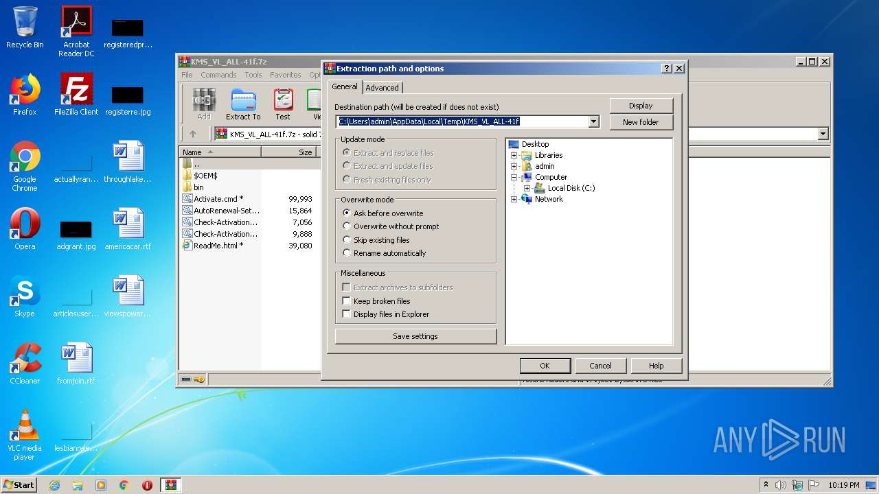
Task: Select the FileZilla Client desktop icon
Action: pos(76,95)
